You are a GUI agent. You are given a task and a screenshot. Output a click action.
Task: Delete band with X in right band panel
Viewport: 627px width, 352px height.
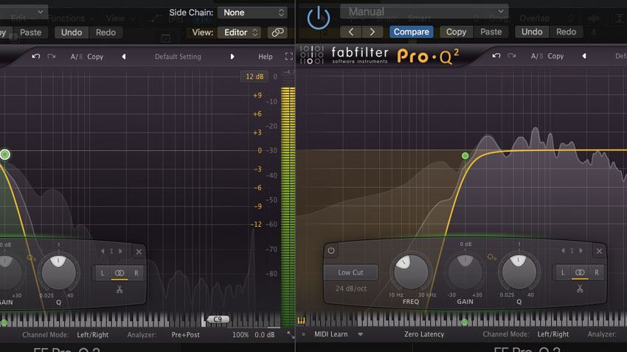click(599, 251)
